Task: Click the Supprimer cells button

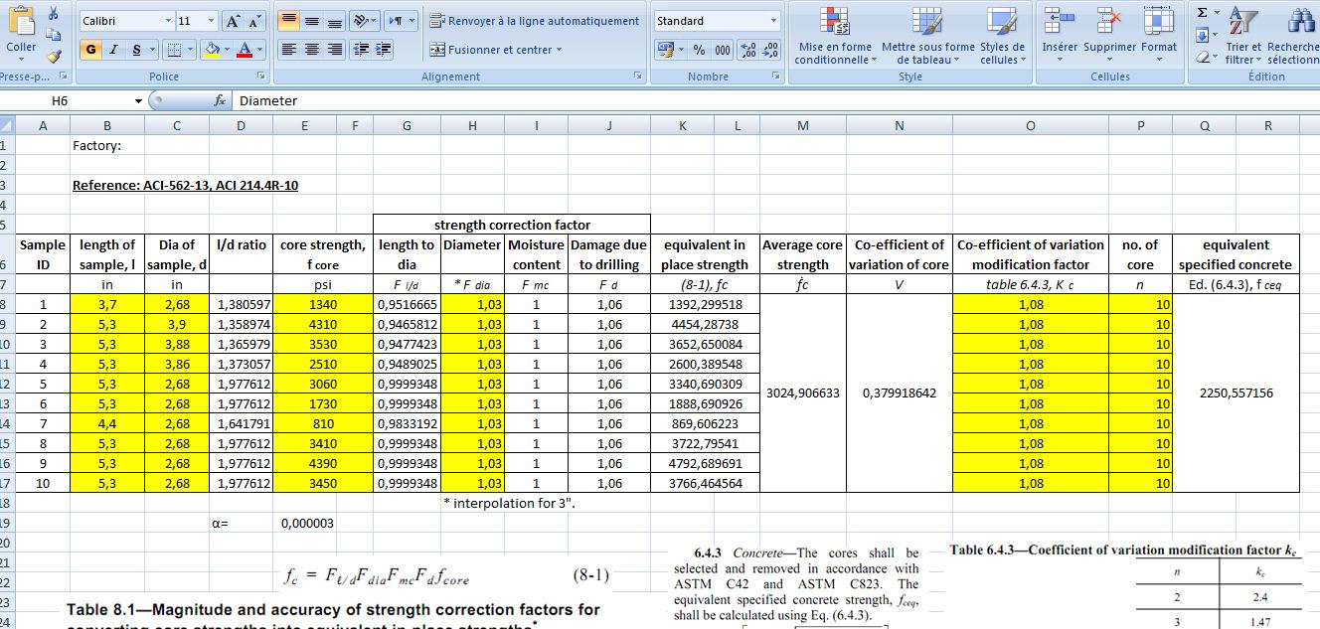Action: (1109, 36)
